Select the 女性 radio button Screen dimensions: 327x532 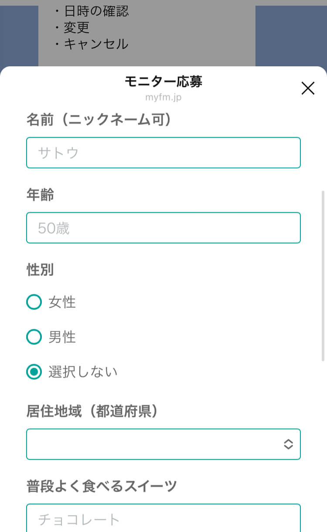[34, 302]
